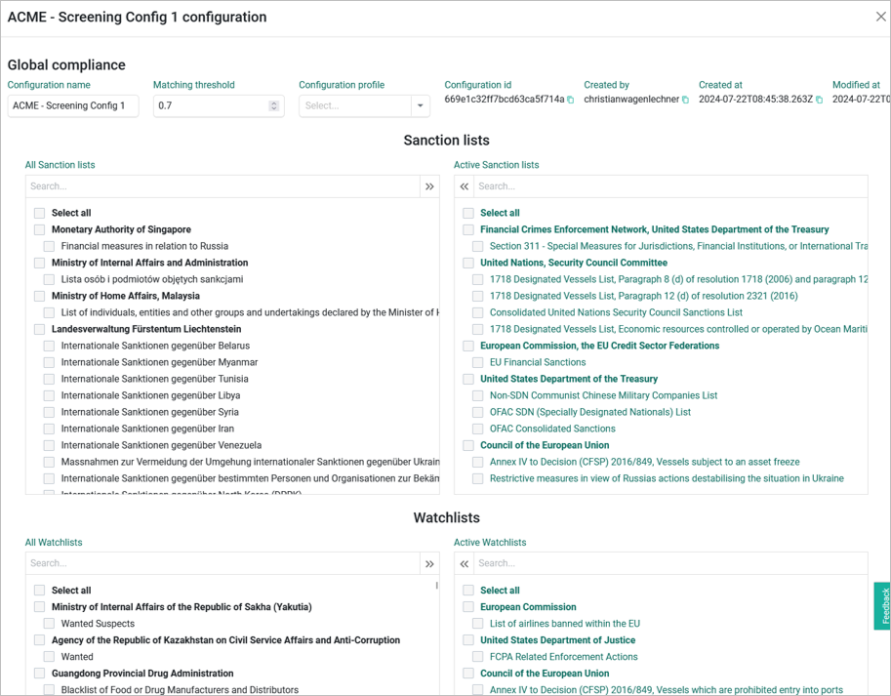Copy the Created at timestamp
891x696 pixels.
coord(819,100)
